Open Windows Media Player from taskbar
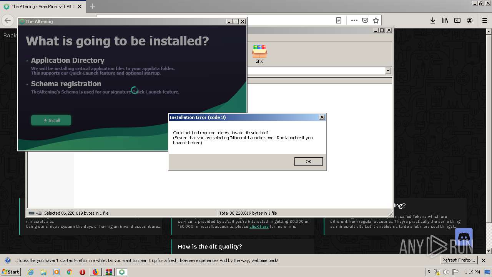492x277 pixels. [x=57, y=272]
